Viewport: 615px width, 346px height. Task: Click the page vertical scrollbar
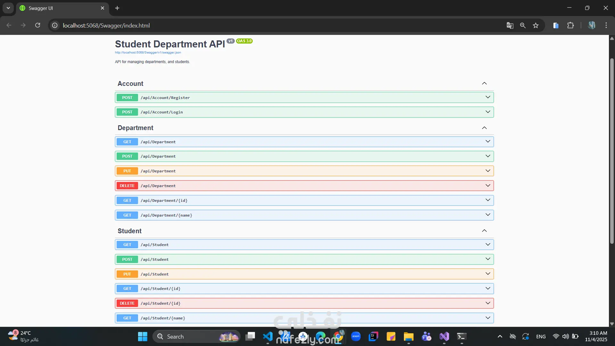click(x=612, y=151)
